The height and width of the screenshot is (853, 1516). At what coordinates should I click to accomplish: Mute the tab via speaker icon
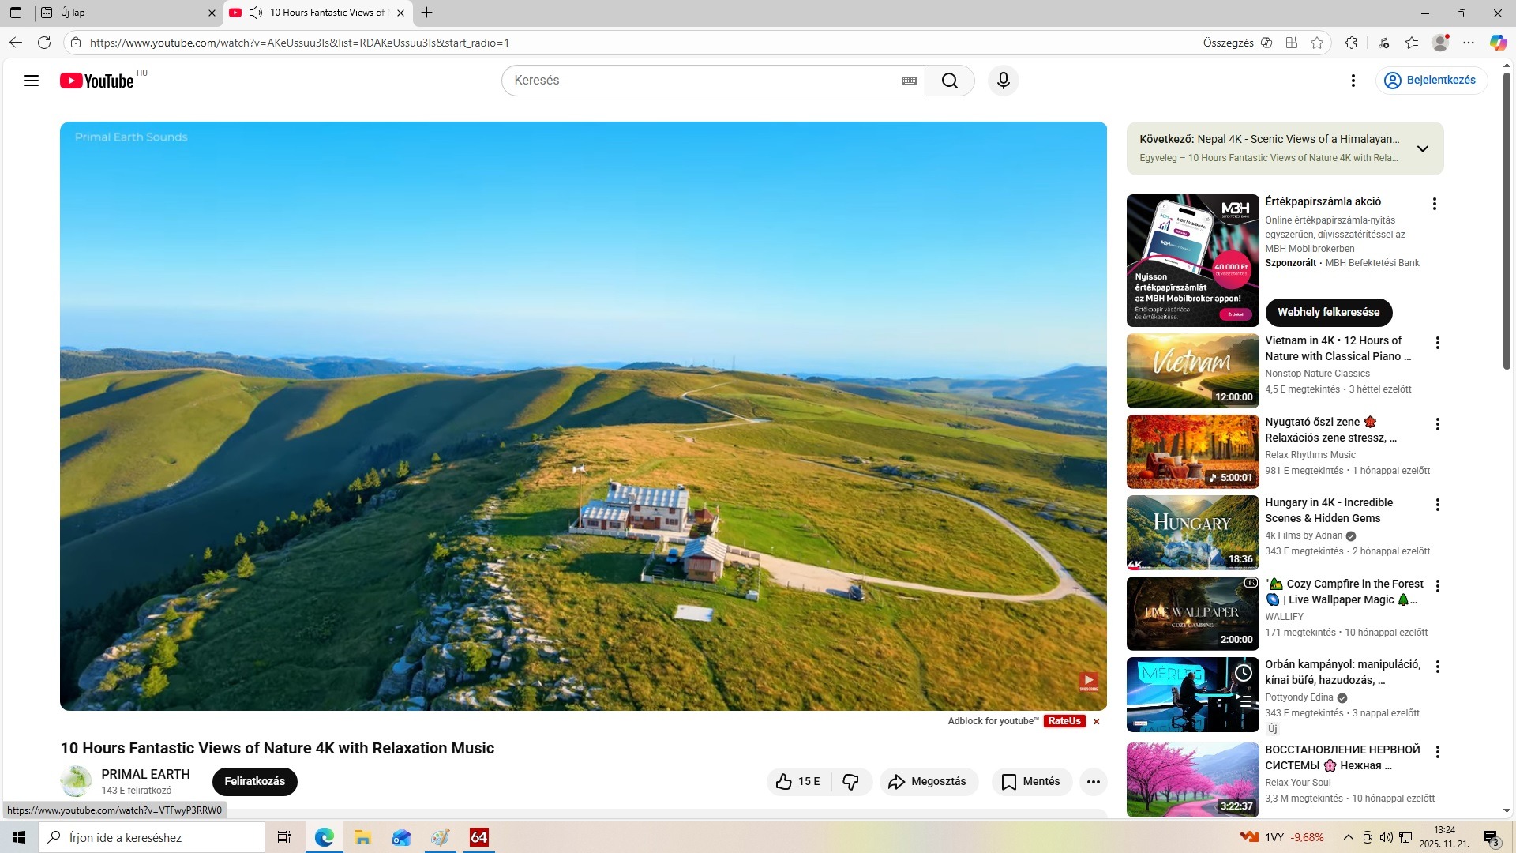(x=255, y=13)
